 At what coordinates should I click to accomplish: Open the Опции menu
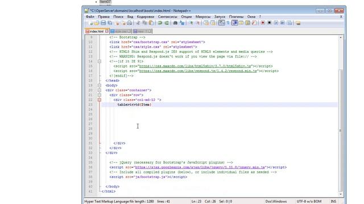pos(187,16)
